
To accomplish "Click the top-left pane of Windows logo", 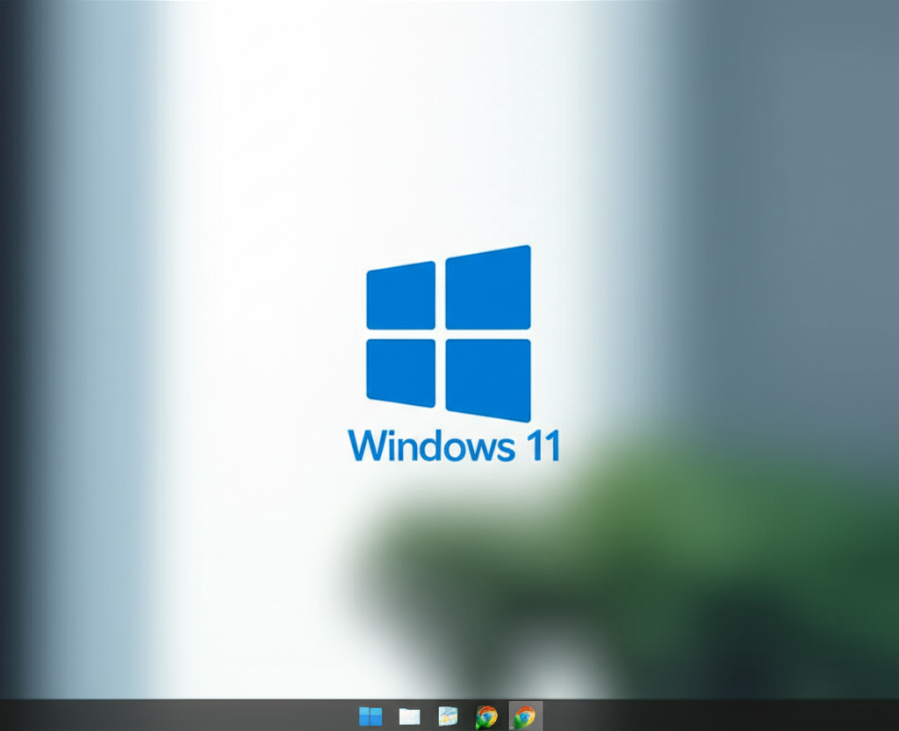I will (400, 296).
